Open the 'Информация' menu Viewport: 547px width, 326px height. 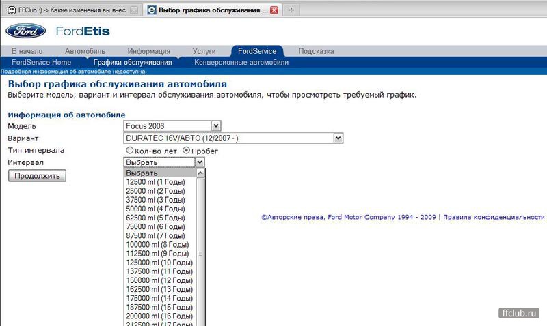[x=148, y=51]
